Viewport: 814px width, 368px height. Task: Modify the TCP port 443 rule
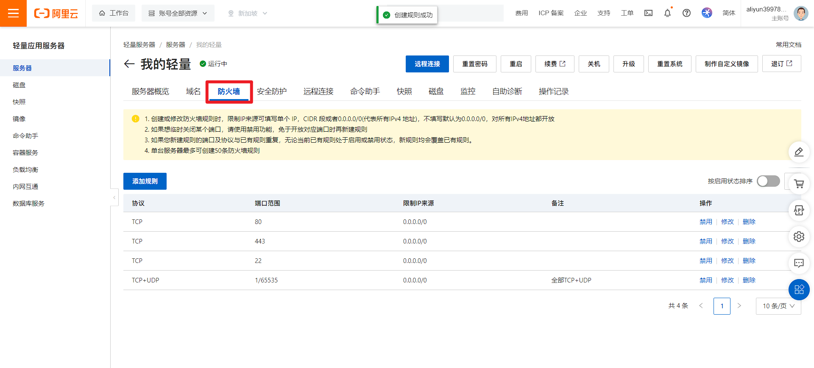pos(728,241)
